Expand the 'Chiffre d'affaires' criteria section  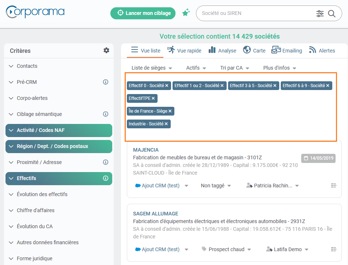36,210
